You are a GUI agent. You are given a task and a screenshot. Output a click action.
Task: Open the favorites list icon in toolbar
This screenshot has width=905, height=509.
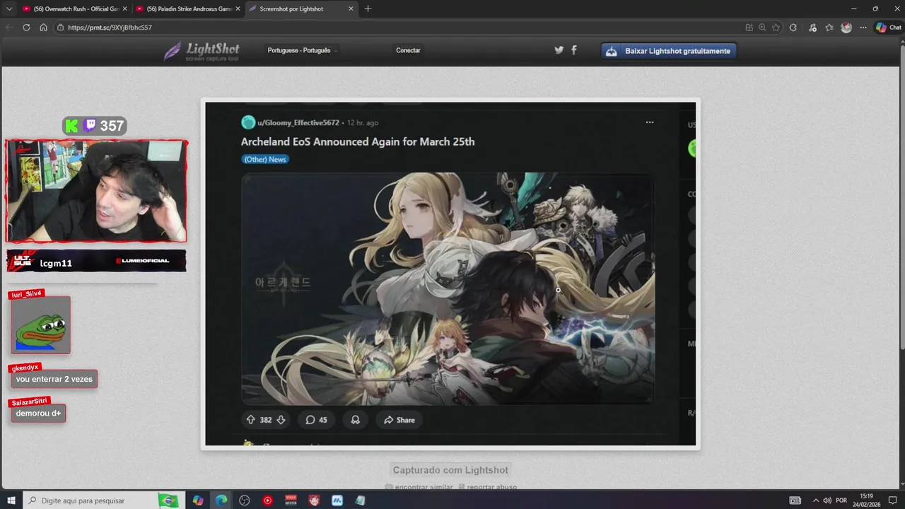click(829, 28)
